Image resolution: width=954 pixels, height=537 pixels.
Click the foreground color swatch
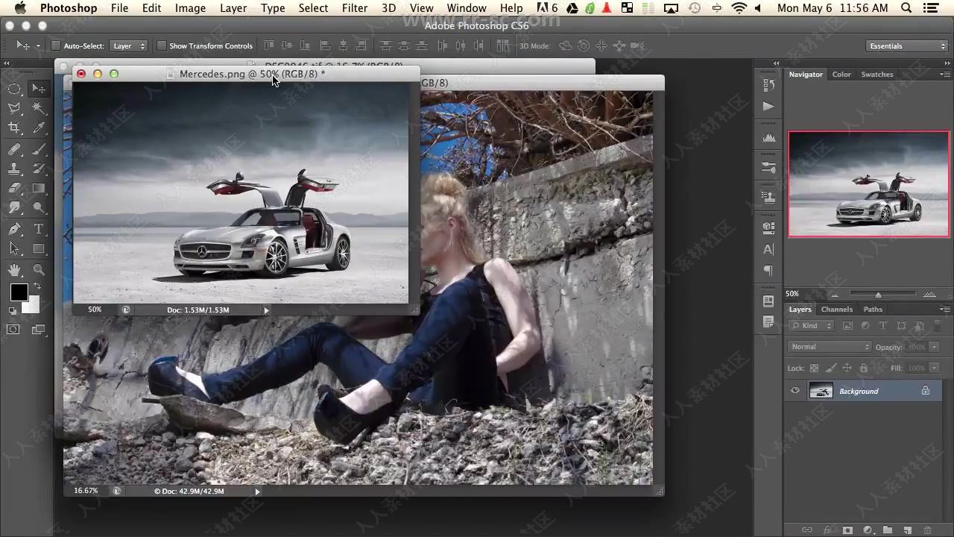point(19,292)
